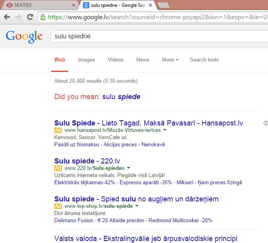Click the suggested spelling sulu spiede
The height and width of the screenshot is (243, 268).
pyautogui.click(x=121, y=97)
